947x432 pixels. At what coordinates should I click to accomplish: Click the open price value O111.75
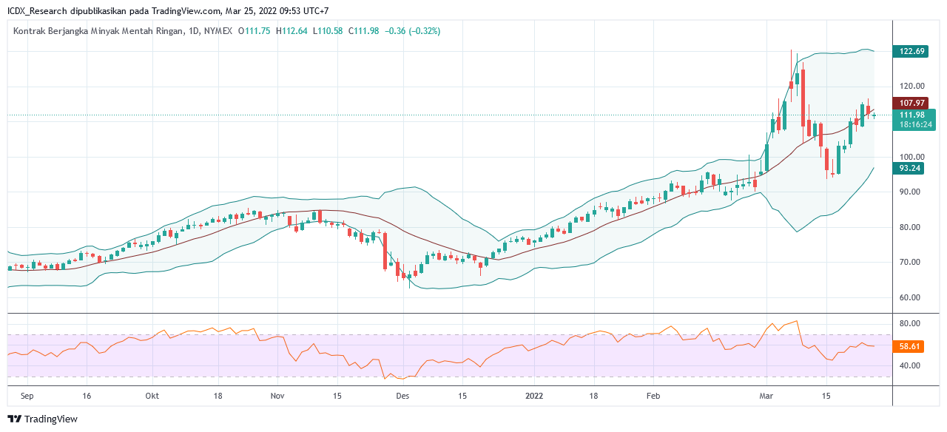coord(255,31)
